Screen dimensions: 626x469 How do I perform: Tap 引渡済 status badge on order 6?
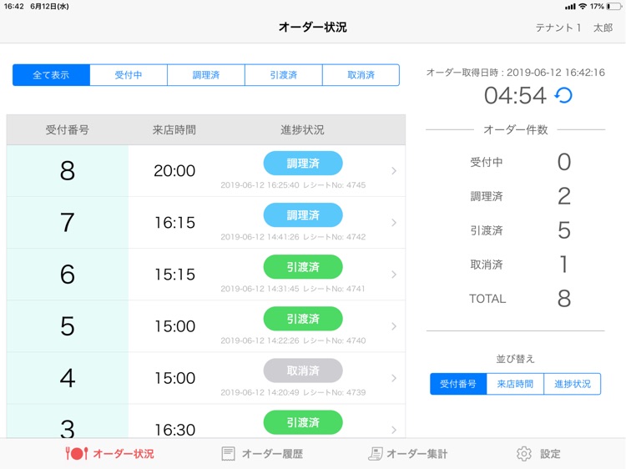click(x=303, y=267)
